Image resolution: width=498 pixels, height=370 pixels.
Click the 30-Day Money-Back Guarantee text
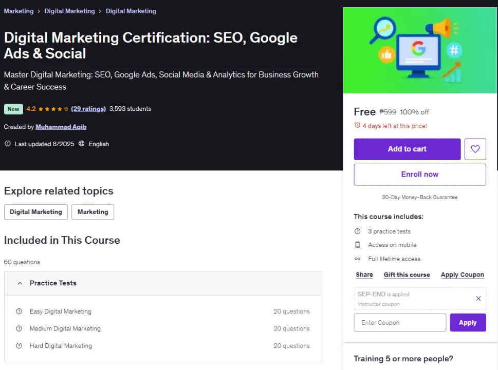[x=419, y=197]
